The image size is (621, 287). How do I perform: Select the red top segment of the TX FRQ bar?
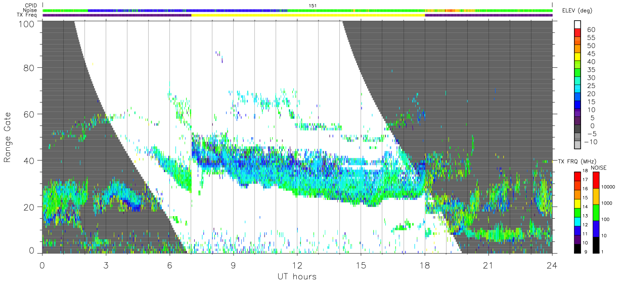(x=577, y=175)
